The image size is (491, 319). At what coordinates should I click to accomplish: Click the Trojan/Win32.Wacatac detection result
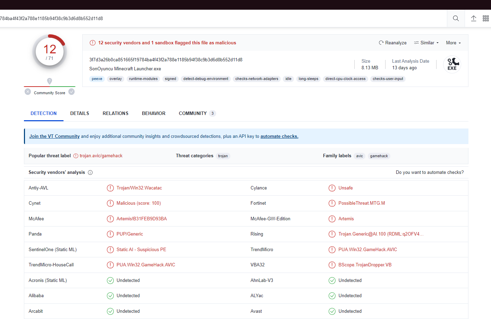(x=139, y=188)
